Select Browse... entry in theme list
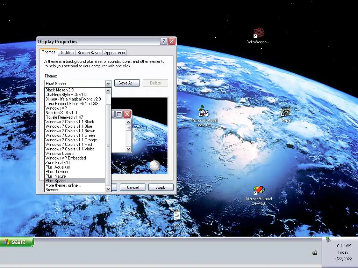The width and height of the screenshot is (358, 268). [x=75, y=189]
